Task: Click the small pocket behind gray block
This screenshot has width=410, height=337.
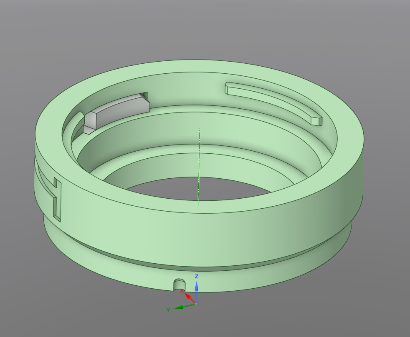Action: pos(144,96)
